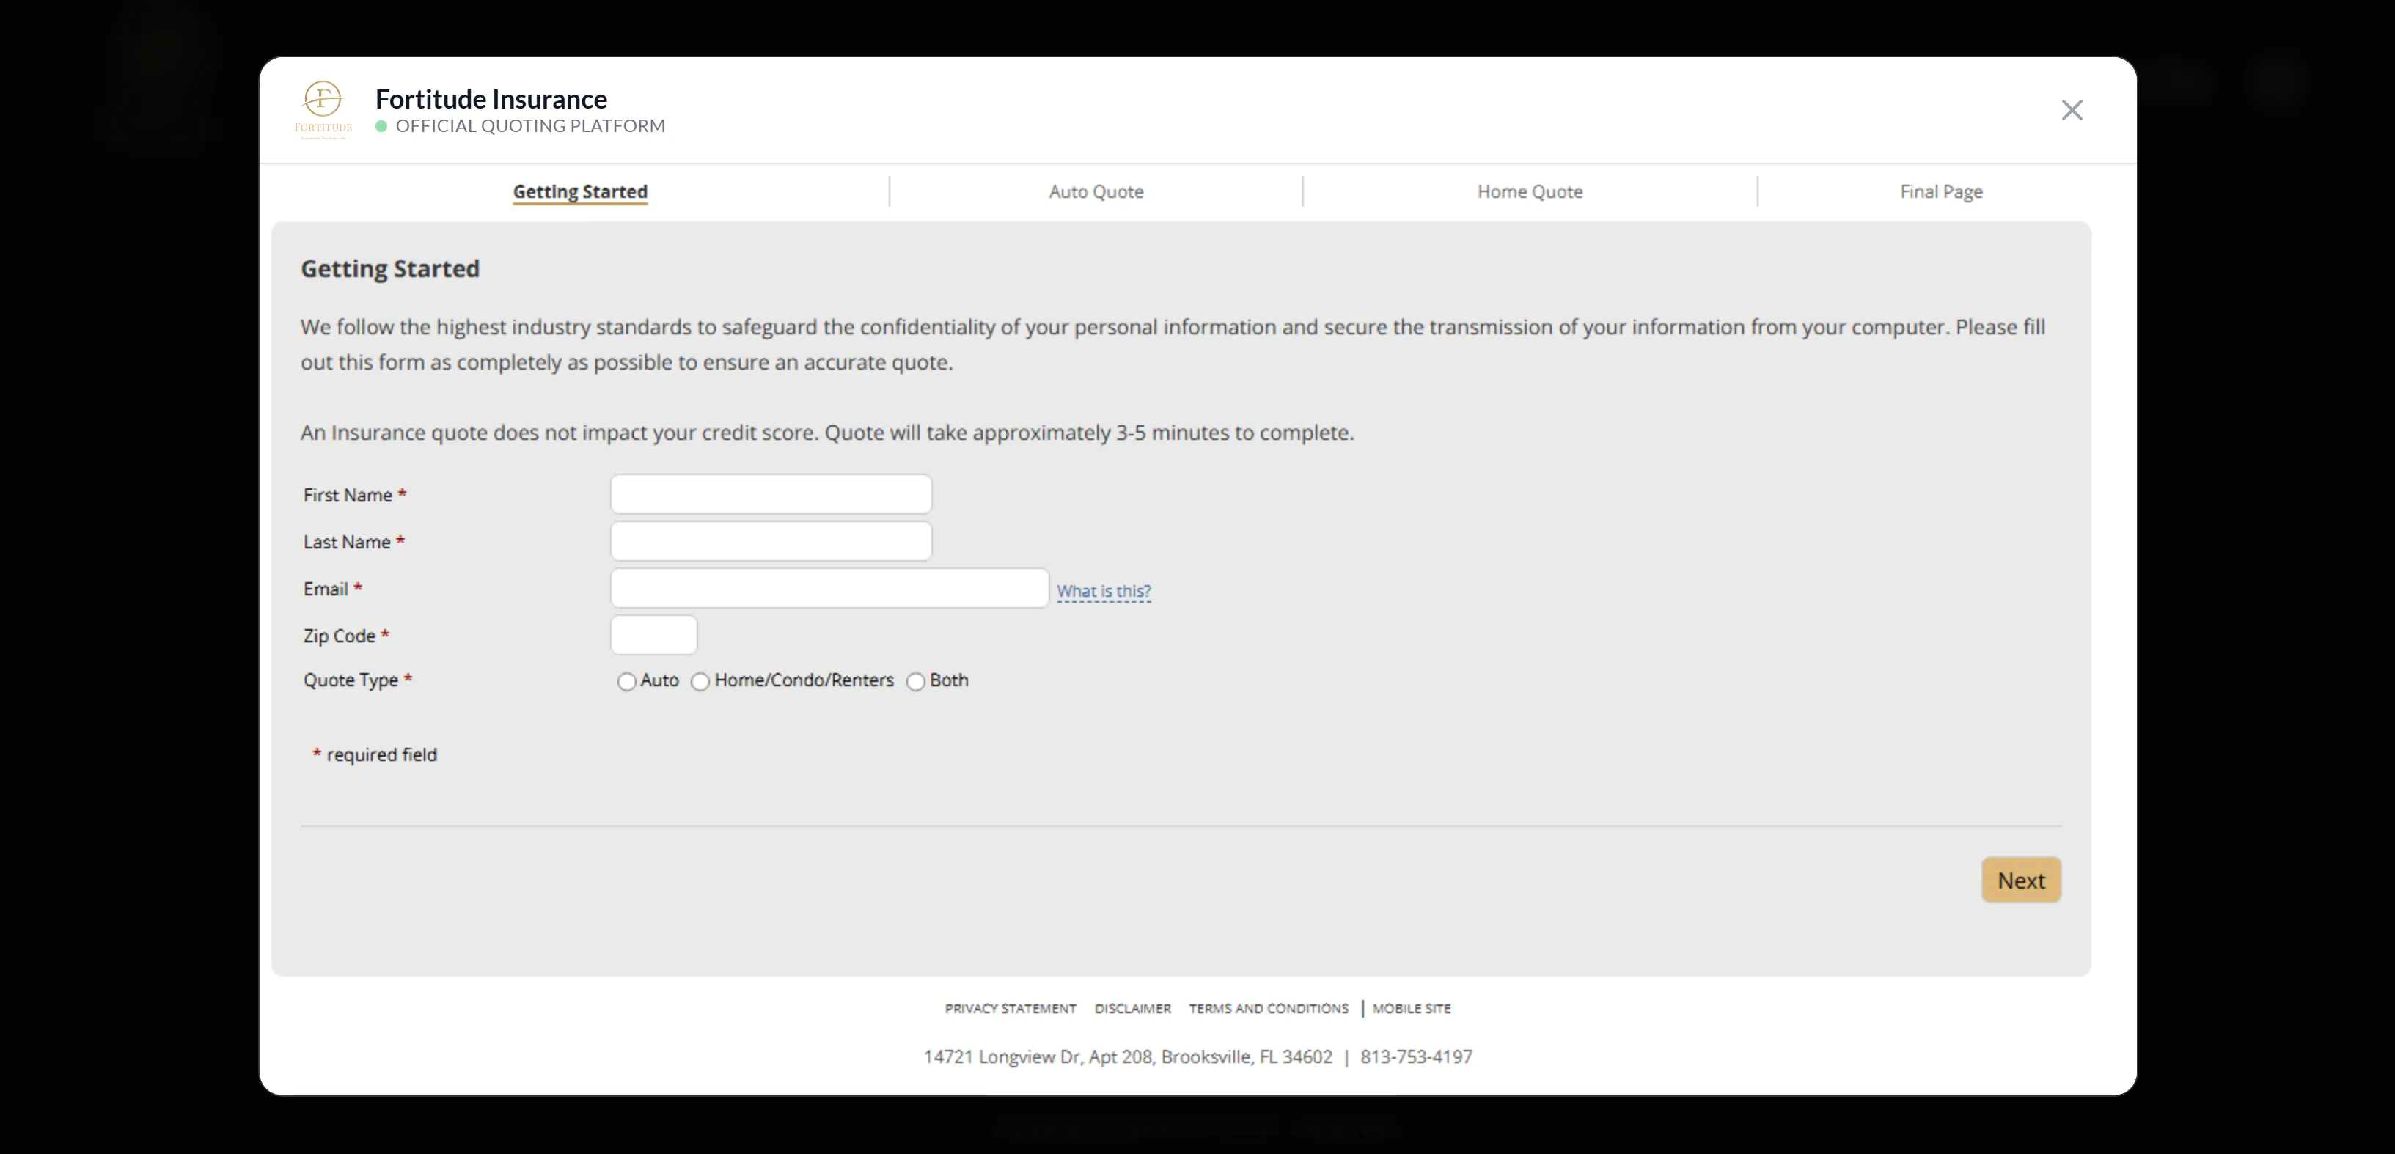This screenshot has width=2395, height=1154.
Task: Click the phone number 813-753-4197
Action: (x=1416, y=1057)
